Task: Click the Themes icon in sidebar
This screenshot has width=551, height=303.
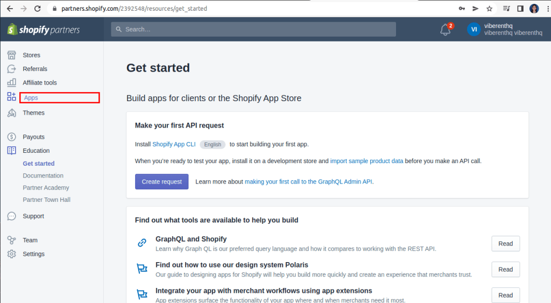Action: tap(11, 113)
